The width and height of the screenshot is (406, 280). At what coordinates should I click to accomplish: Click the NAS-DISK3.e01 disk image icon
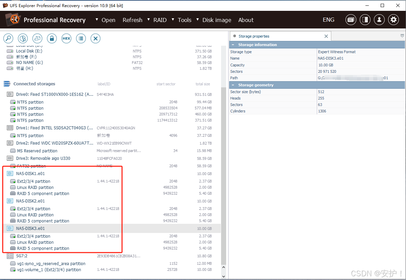10,228
